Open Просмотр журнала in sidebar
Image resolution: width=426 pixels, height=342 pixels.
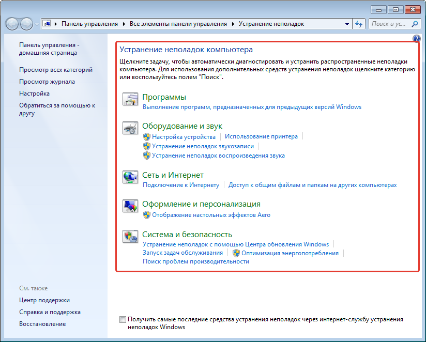pos(47,82)
